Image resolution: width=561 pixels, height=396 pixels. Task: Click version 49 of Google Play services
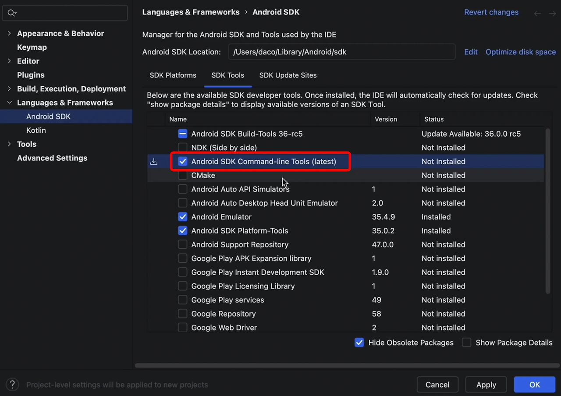click(376, 300)
